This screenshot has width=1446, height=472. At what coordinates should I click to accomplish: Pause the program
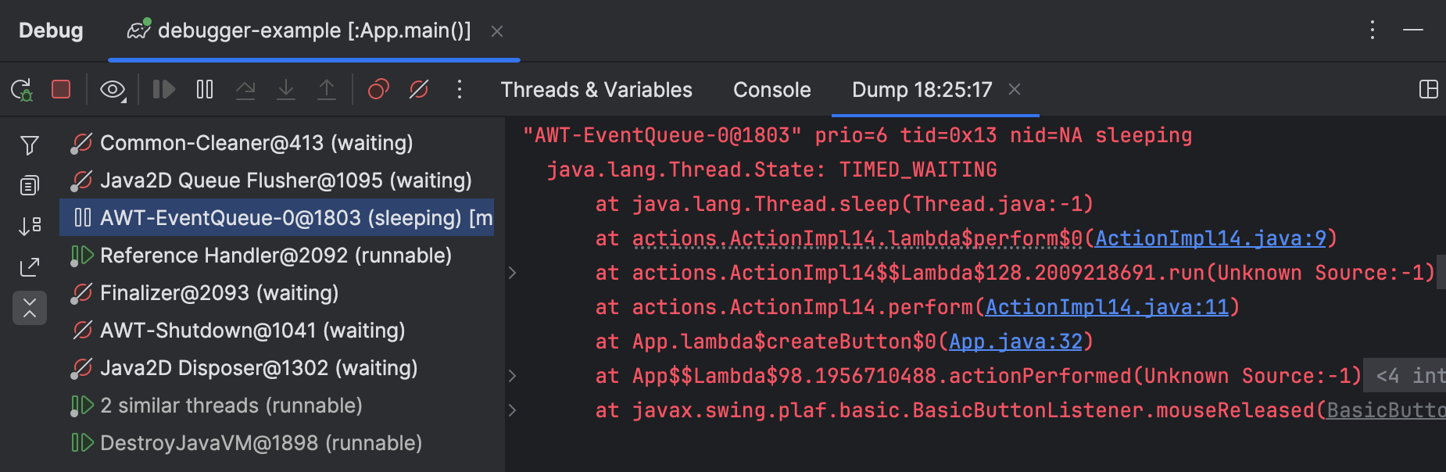(x=205, y=89)
